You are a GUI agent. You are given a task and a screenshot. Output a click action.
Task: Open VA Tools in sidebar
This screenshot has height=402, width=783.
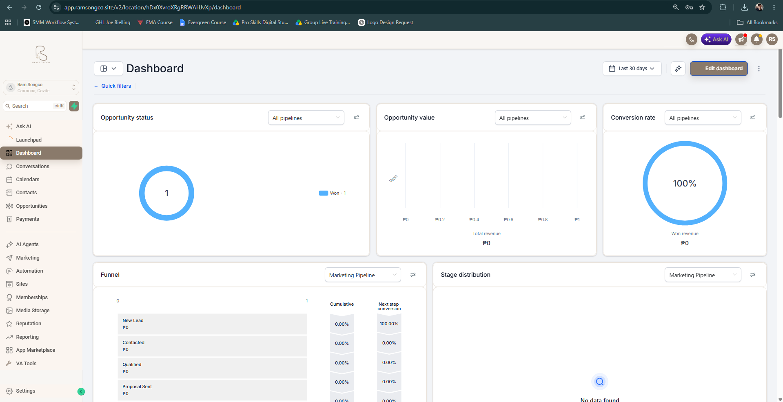click(x=41, y=364)
